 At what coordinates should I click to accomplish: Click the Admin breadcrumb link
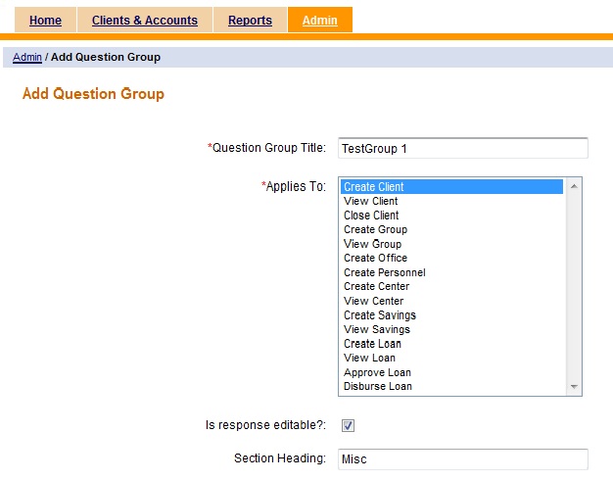point(27,57)
